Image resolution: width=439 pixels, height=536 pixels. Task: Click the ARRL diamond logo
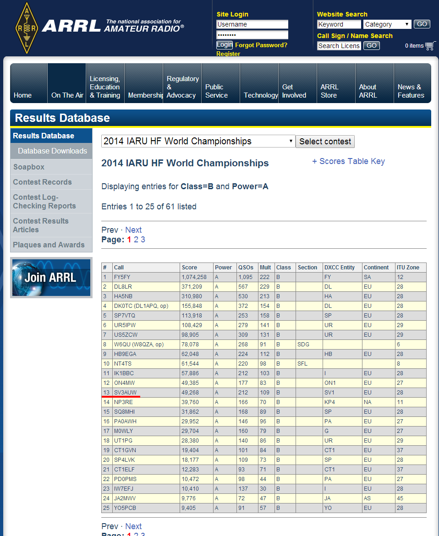pos(27,28)
